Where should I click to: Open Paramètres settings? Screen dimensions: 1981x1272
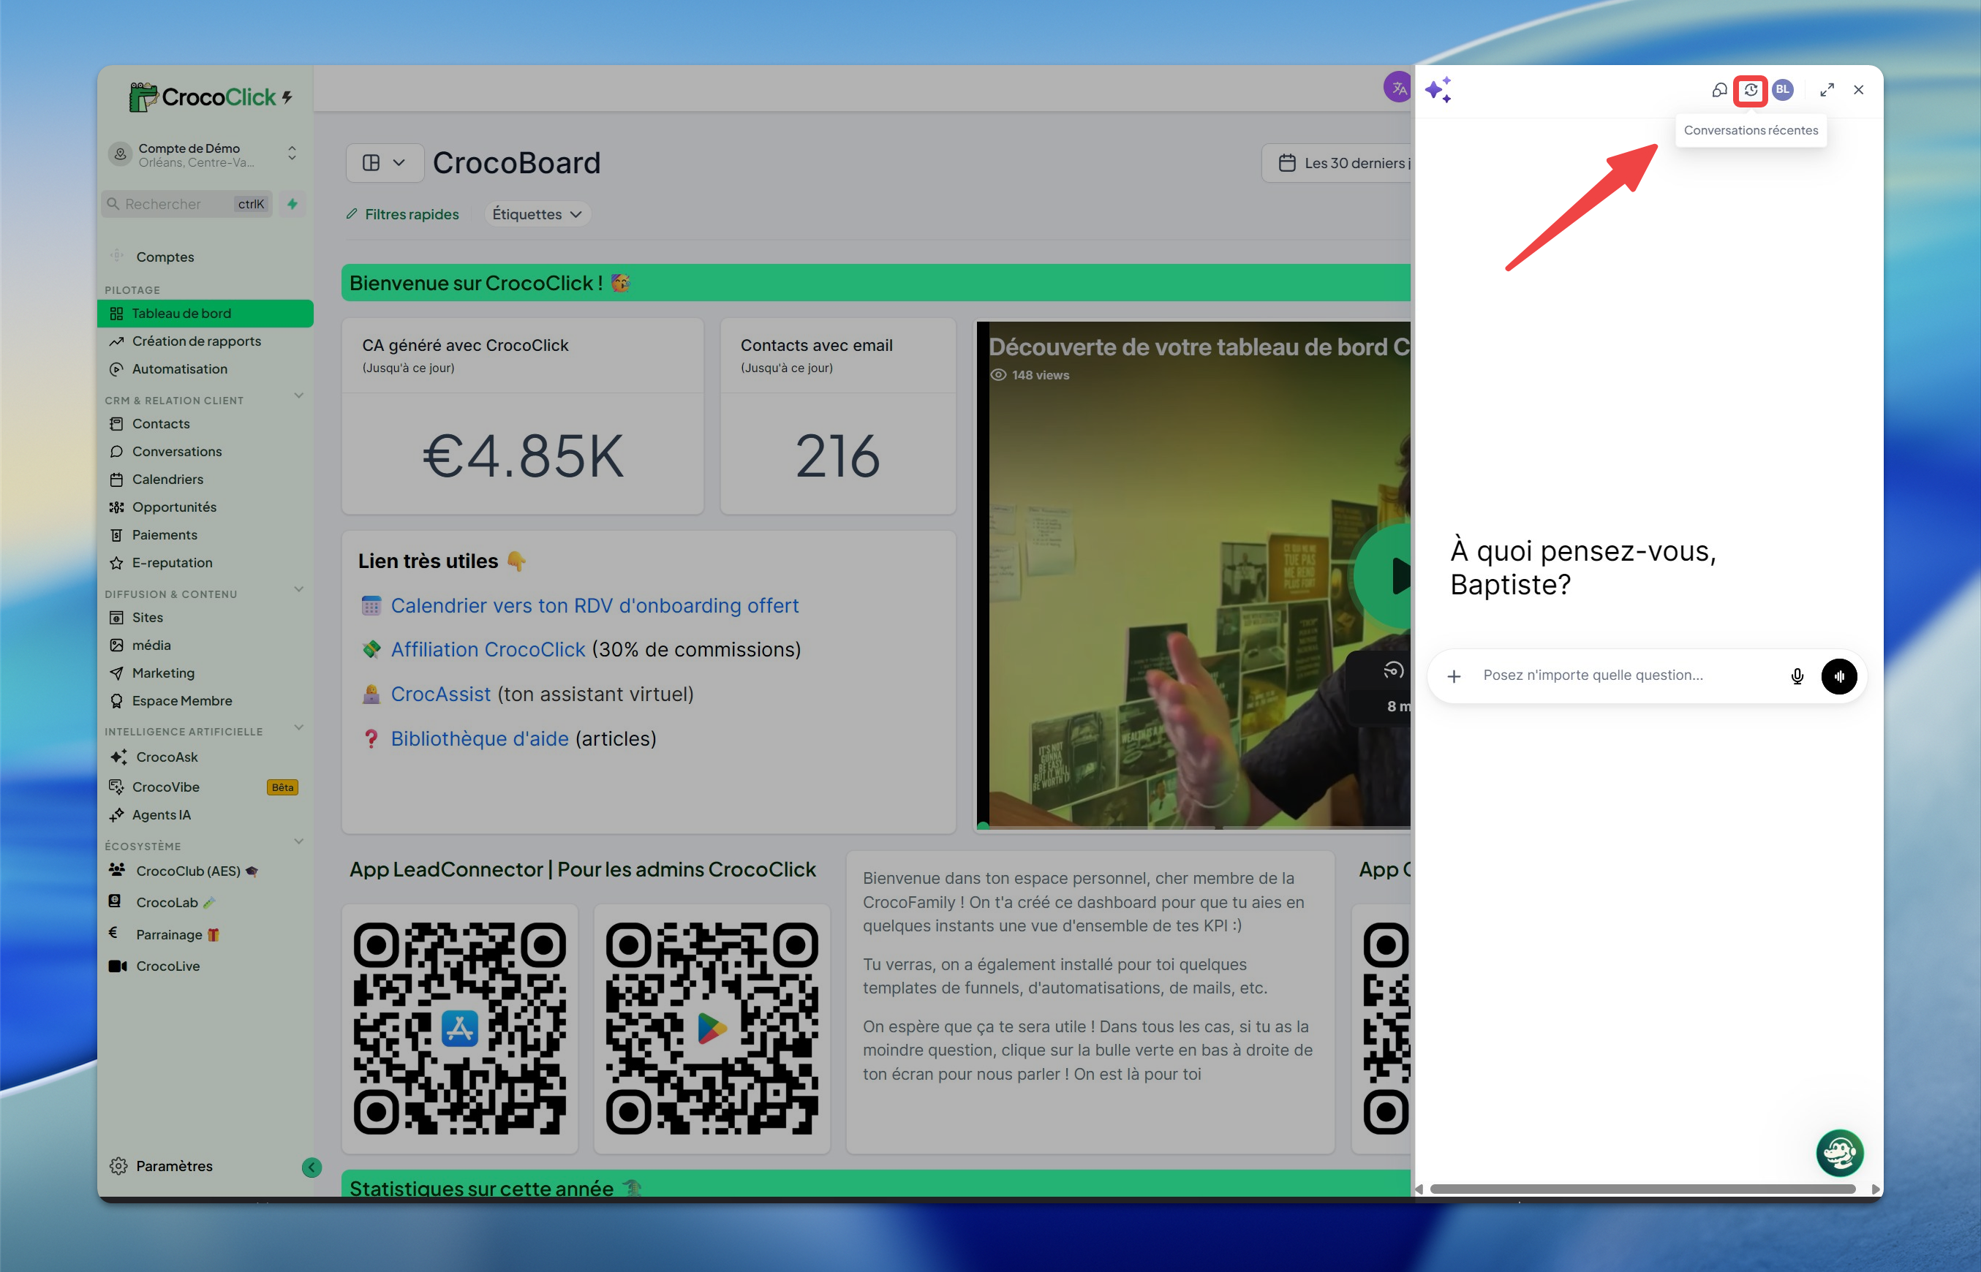162,1166
